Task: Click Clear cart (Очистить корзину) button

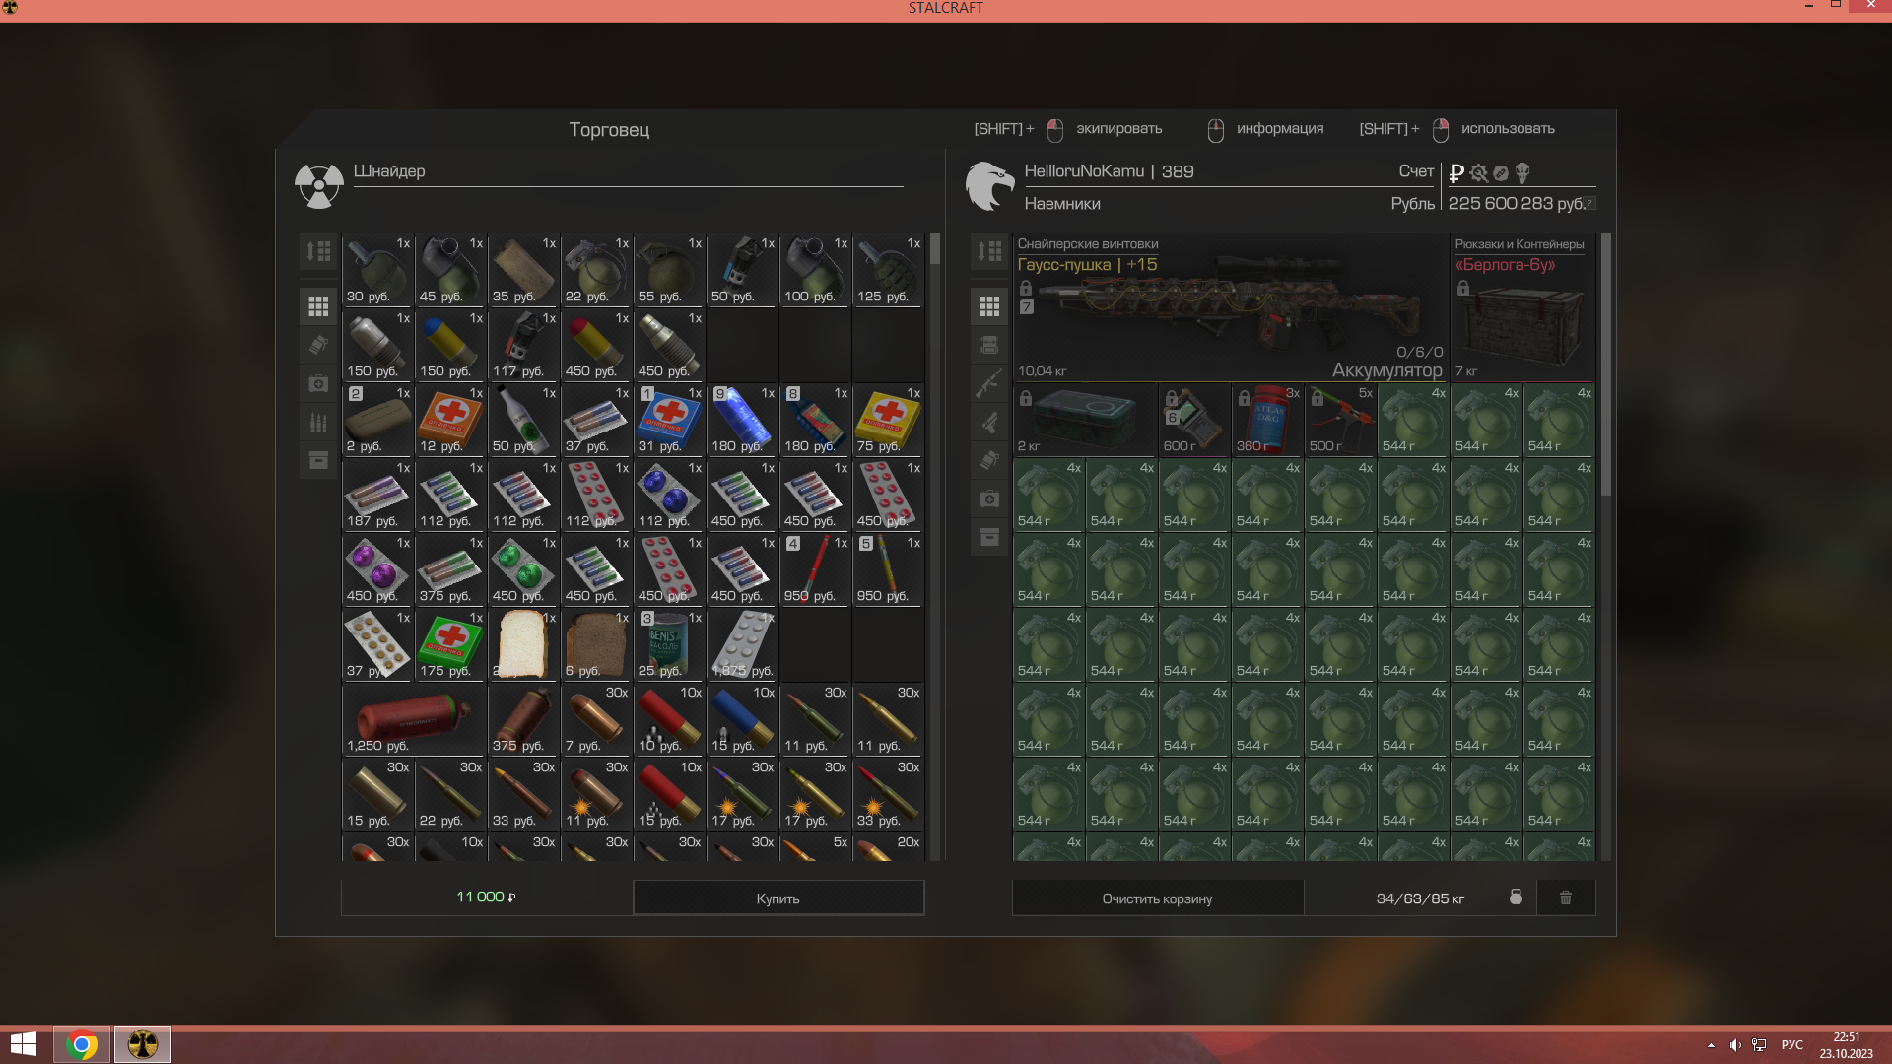Action: 1157,898
